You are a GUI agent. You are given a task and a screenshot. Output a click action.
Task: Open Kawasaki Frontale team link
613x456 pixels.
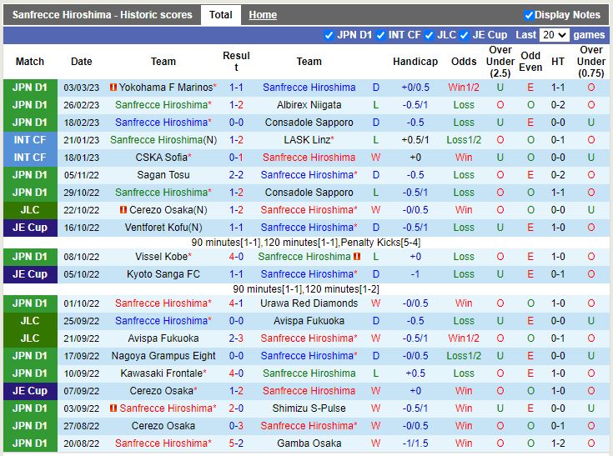click(x=163, y=373)
